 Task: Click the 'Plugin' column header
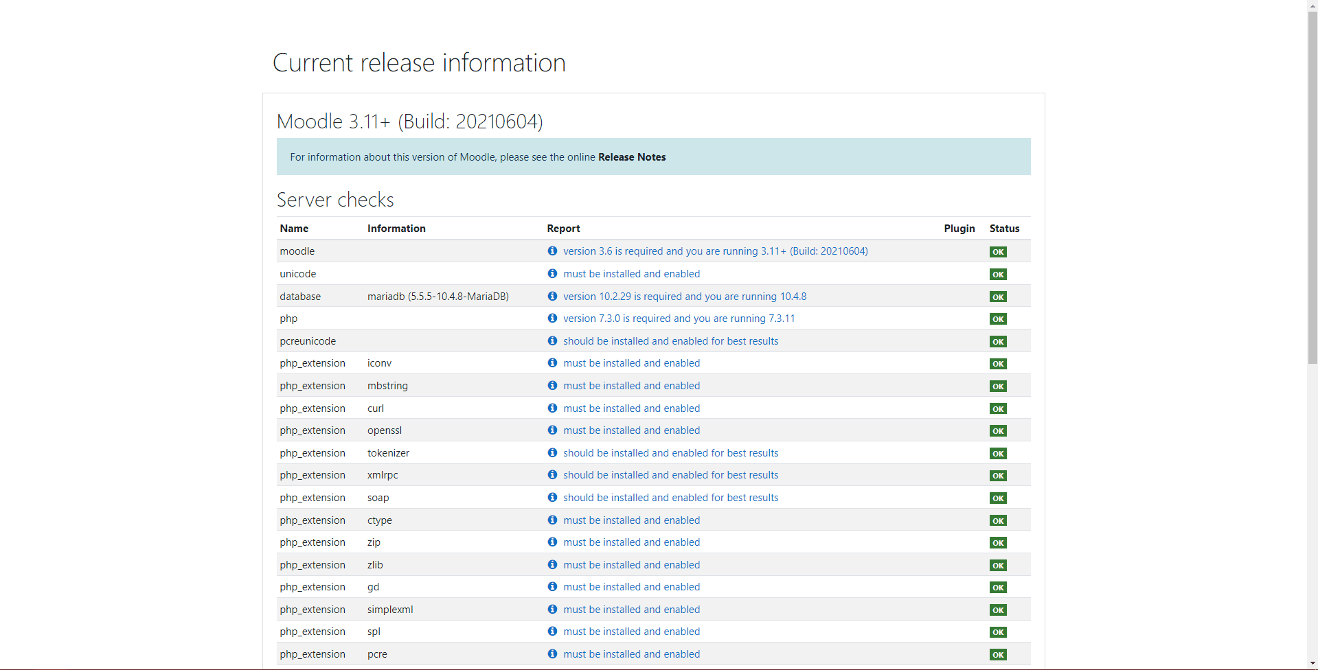pos(959,229)
